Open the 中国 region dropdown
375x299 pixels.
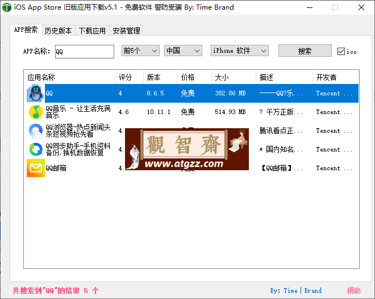[x=183, y=50]
